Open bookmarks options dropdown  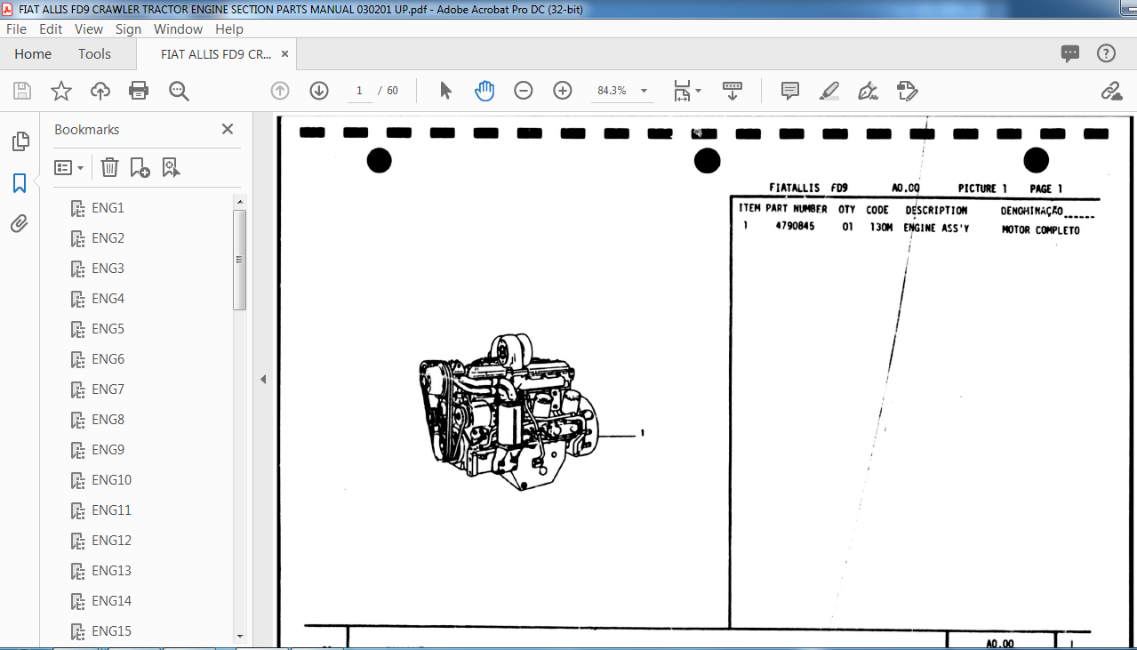point(68,167)
